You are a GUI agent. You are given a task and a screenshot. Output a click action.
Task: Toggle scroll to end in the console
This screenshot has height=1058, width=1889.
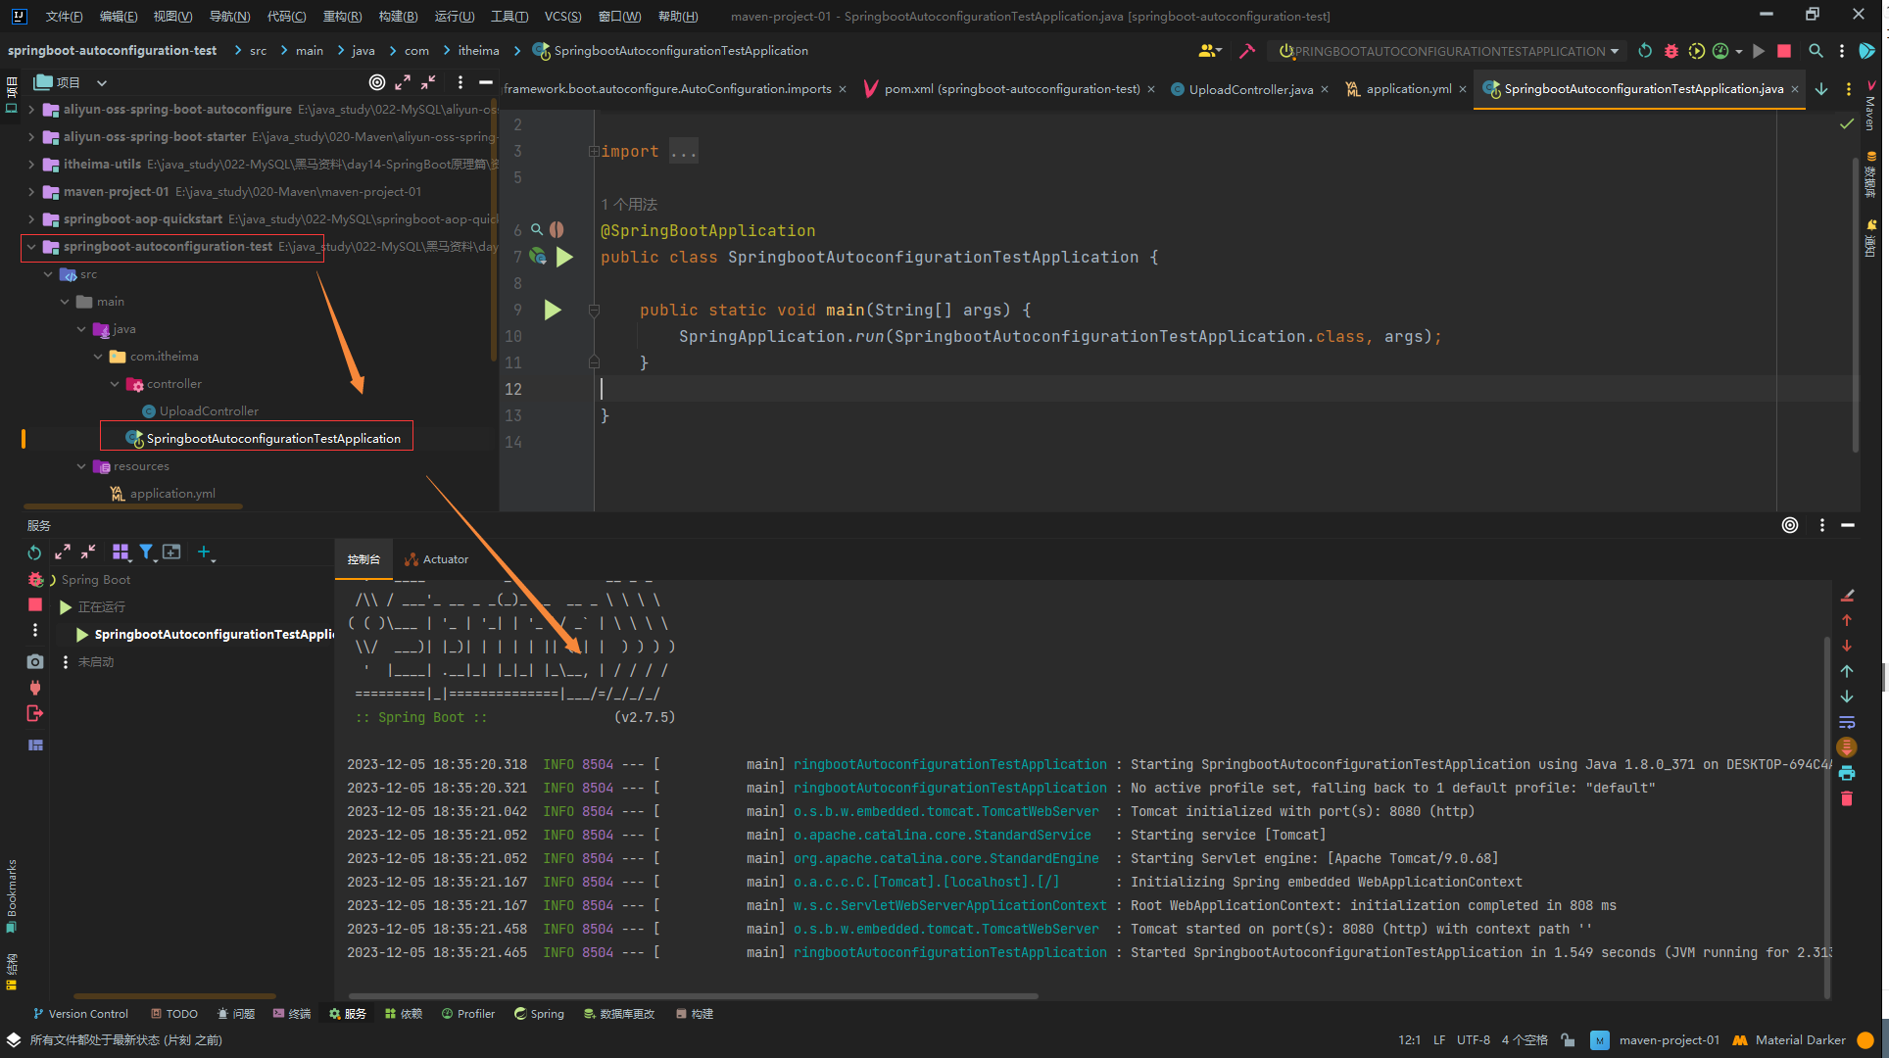click(x=1847, y=747)
